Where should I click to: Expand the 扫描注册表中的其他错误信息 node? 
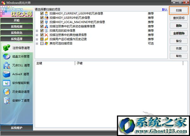(x=37, y=35)
